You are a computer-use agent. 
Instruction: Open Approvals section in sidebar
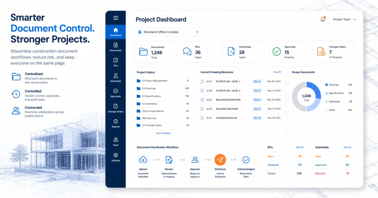(116, 93)
